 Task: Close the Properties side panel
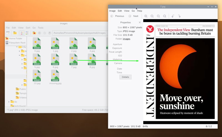(x=140, y=22)
